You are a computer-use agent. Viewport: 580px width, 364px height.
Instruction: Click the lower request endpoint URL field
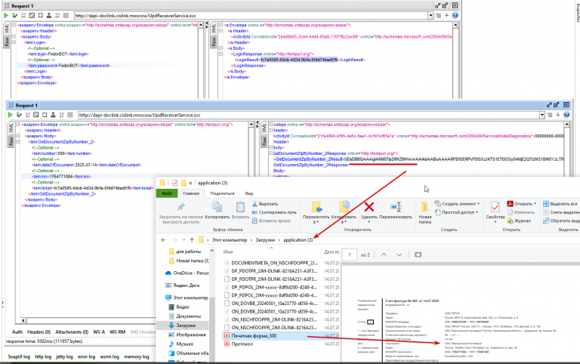point(308,115)
